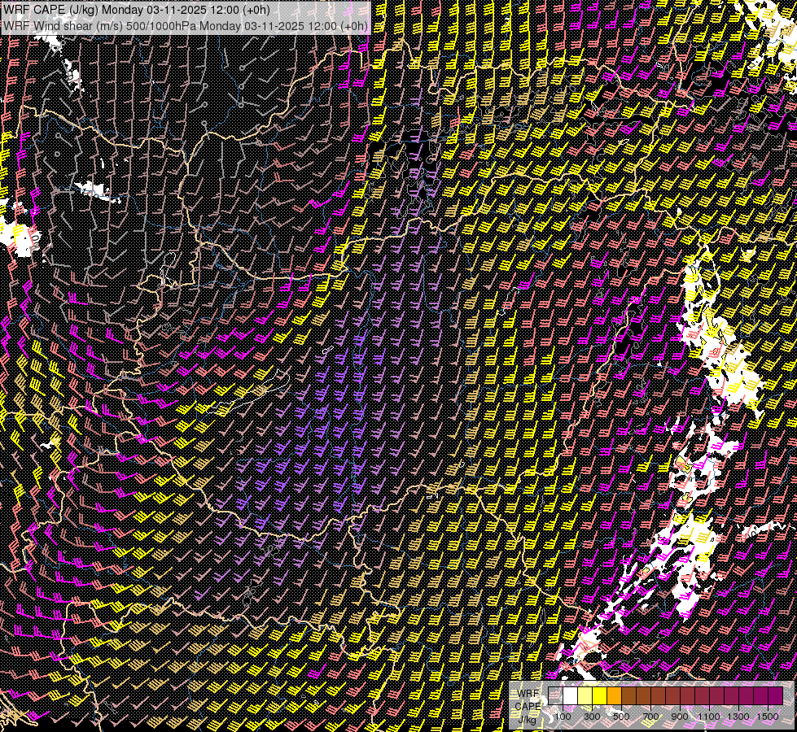797x732 pixels.
Task: Click the 1100 value on the legend
Action: (709, 716)
